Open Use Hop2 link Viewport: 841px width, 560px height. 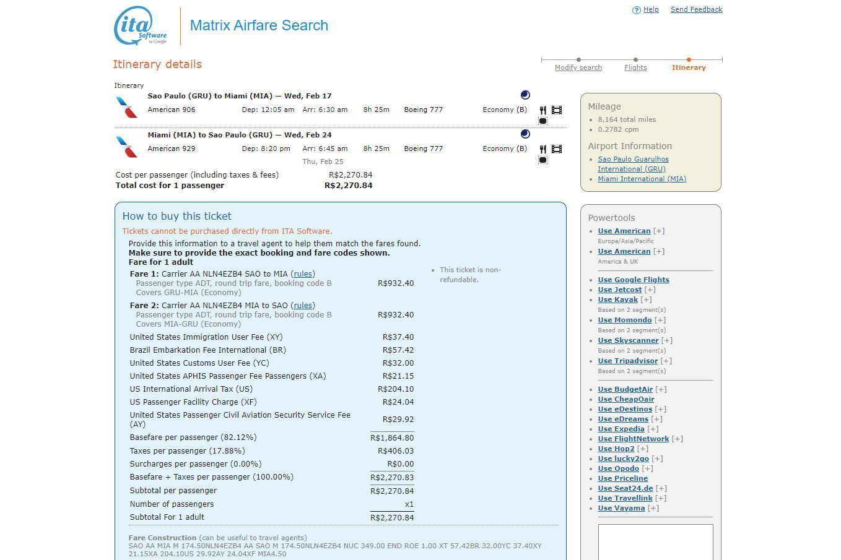616,449
